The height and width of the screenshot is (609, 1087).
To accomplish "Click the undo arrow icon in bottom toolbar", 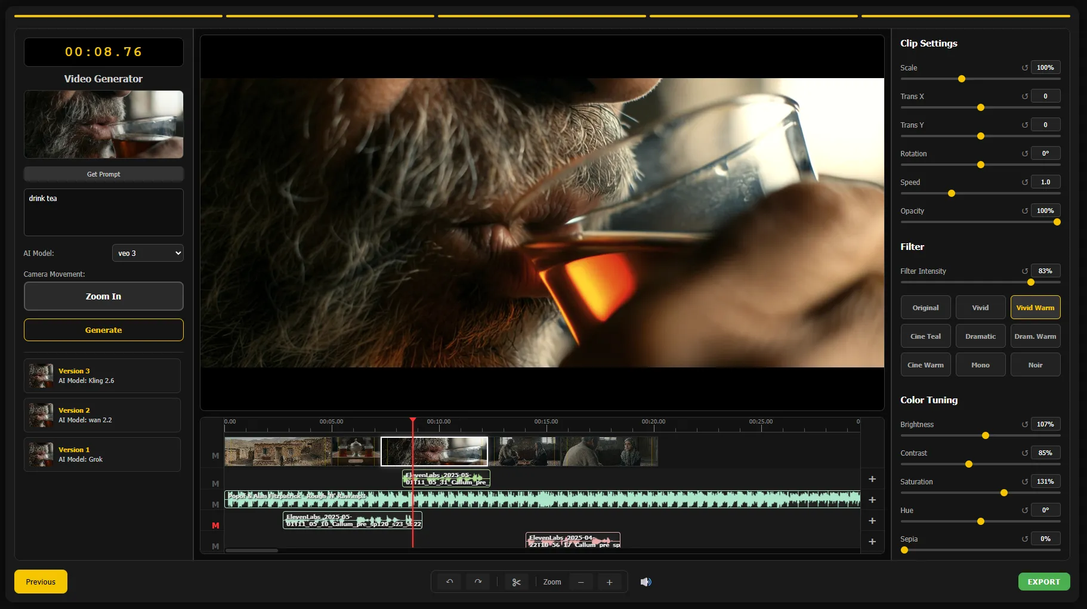I will click(x=449, y=582).
